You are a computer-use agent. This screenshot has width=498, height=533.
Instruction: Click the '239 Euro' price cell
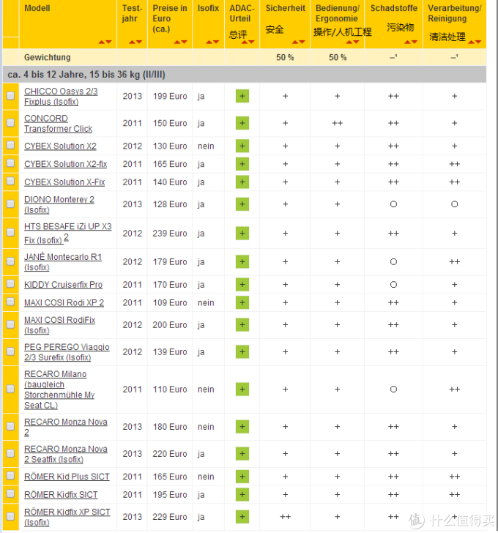tap(170, 233)
